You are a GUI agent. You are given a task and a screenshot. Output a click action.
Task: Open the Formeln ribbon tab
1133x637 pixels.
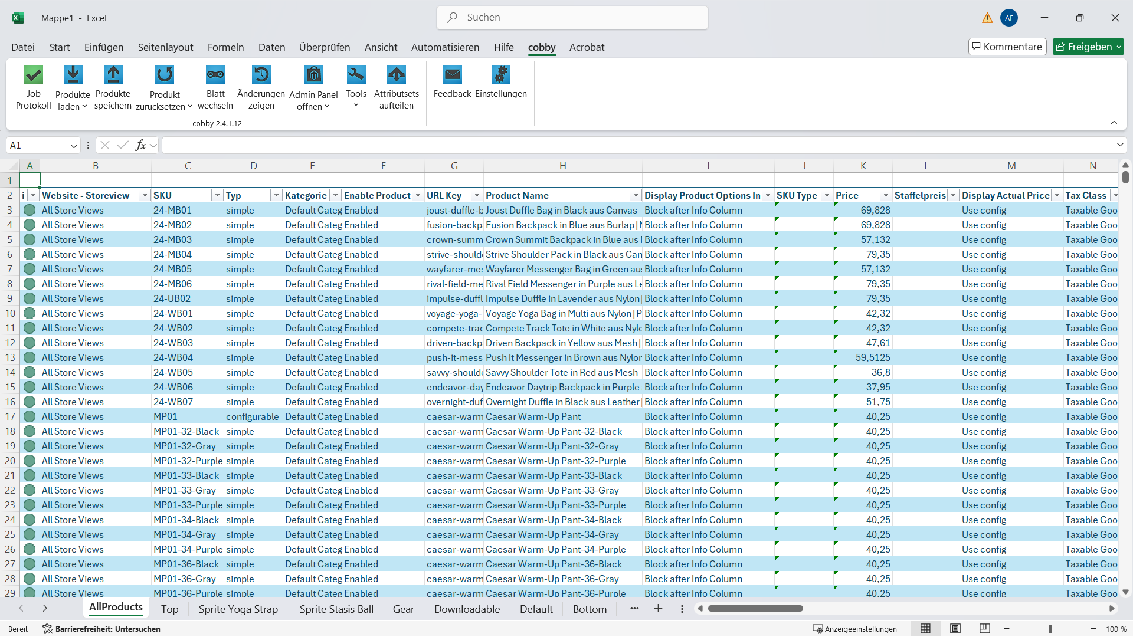[225, 47]
